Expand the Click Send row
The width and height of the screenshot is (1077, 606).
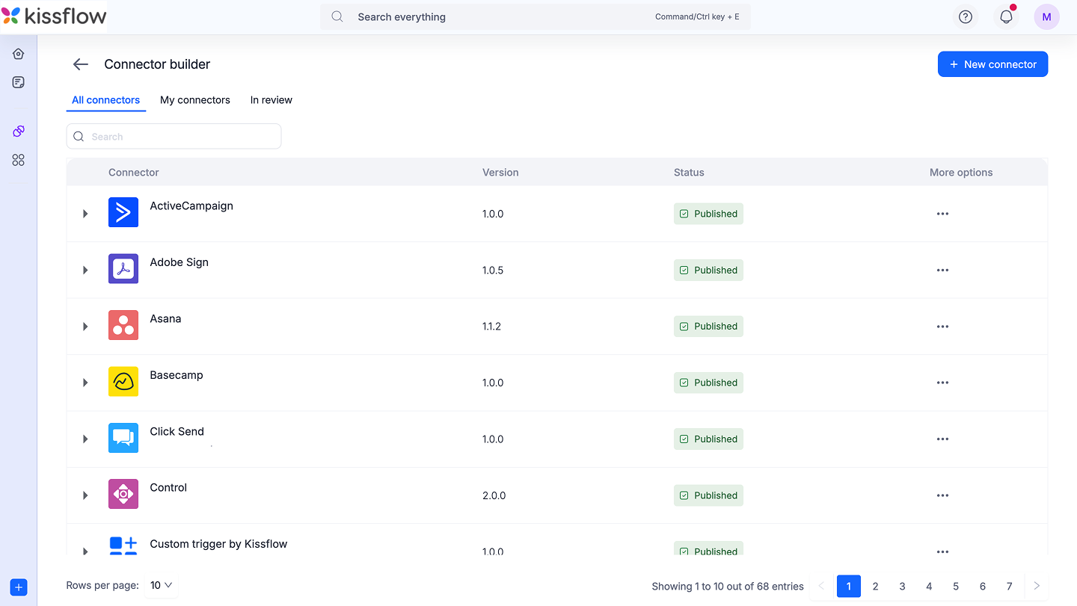click(x=85, y=439)
